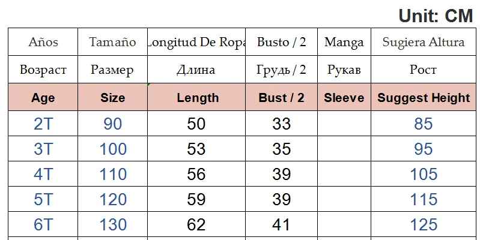Viewport: 480px width, 240px height.
Task: Select the Russian 'Размер' header cell
Action: pyautogui.click(x=112, y=70)
